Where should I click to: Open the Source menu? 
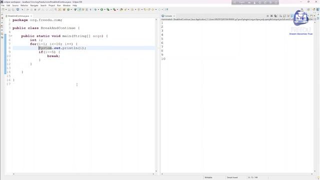click(x=15, y=5)
